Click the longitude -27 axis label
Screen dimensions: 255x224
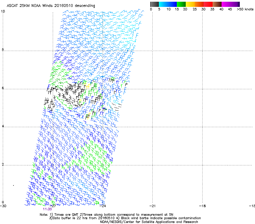[x=53, y=206]
